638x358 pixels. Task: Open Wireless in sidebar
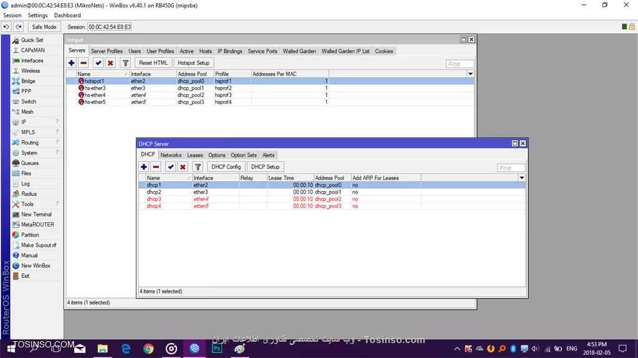point(31,71)
